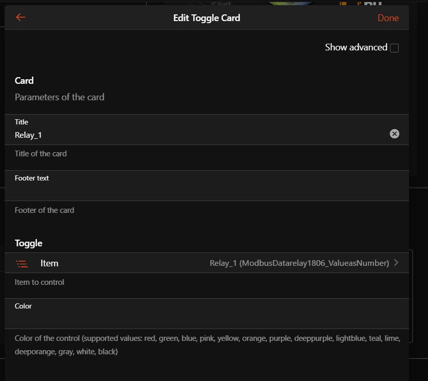Click the list icon beside Item
Image resolution: width=428 pixels, height=381 pixels.
[x=22, y=263]
